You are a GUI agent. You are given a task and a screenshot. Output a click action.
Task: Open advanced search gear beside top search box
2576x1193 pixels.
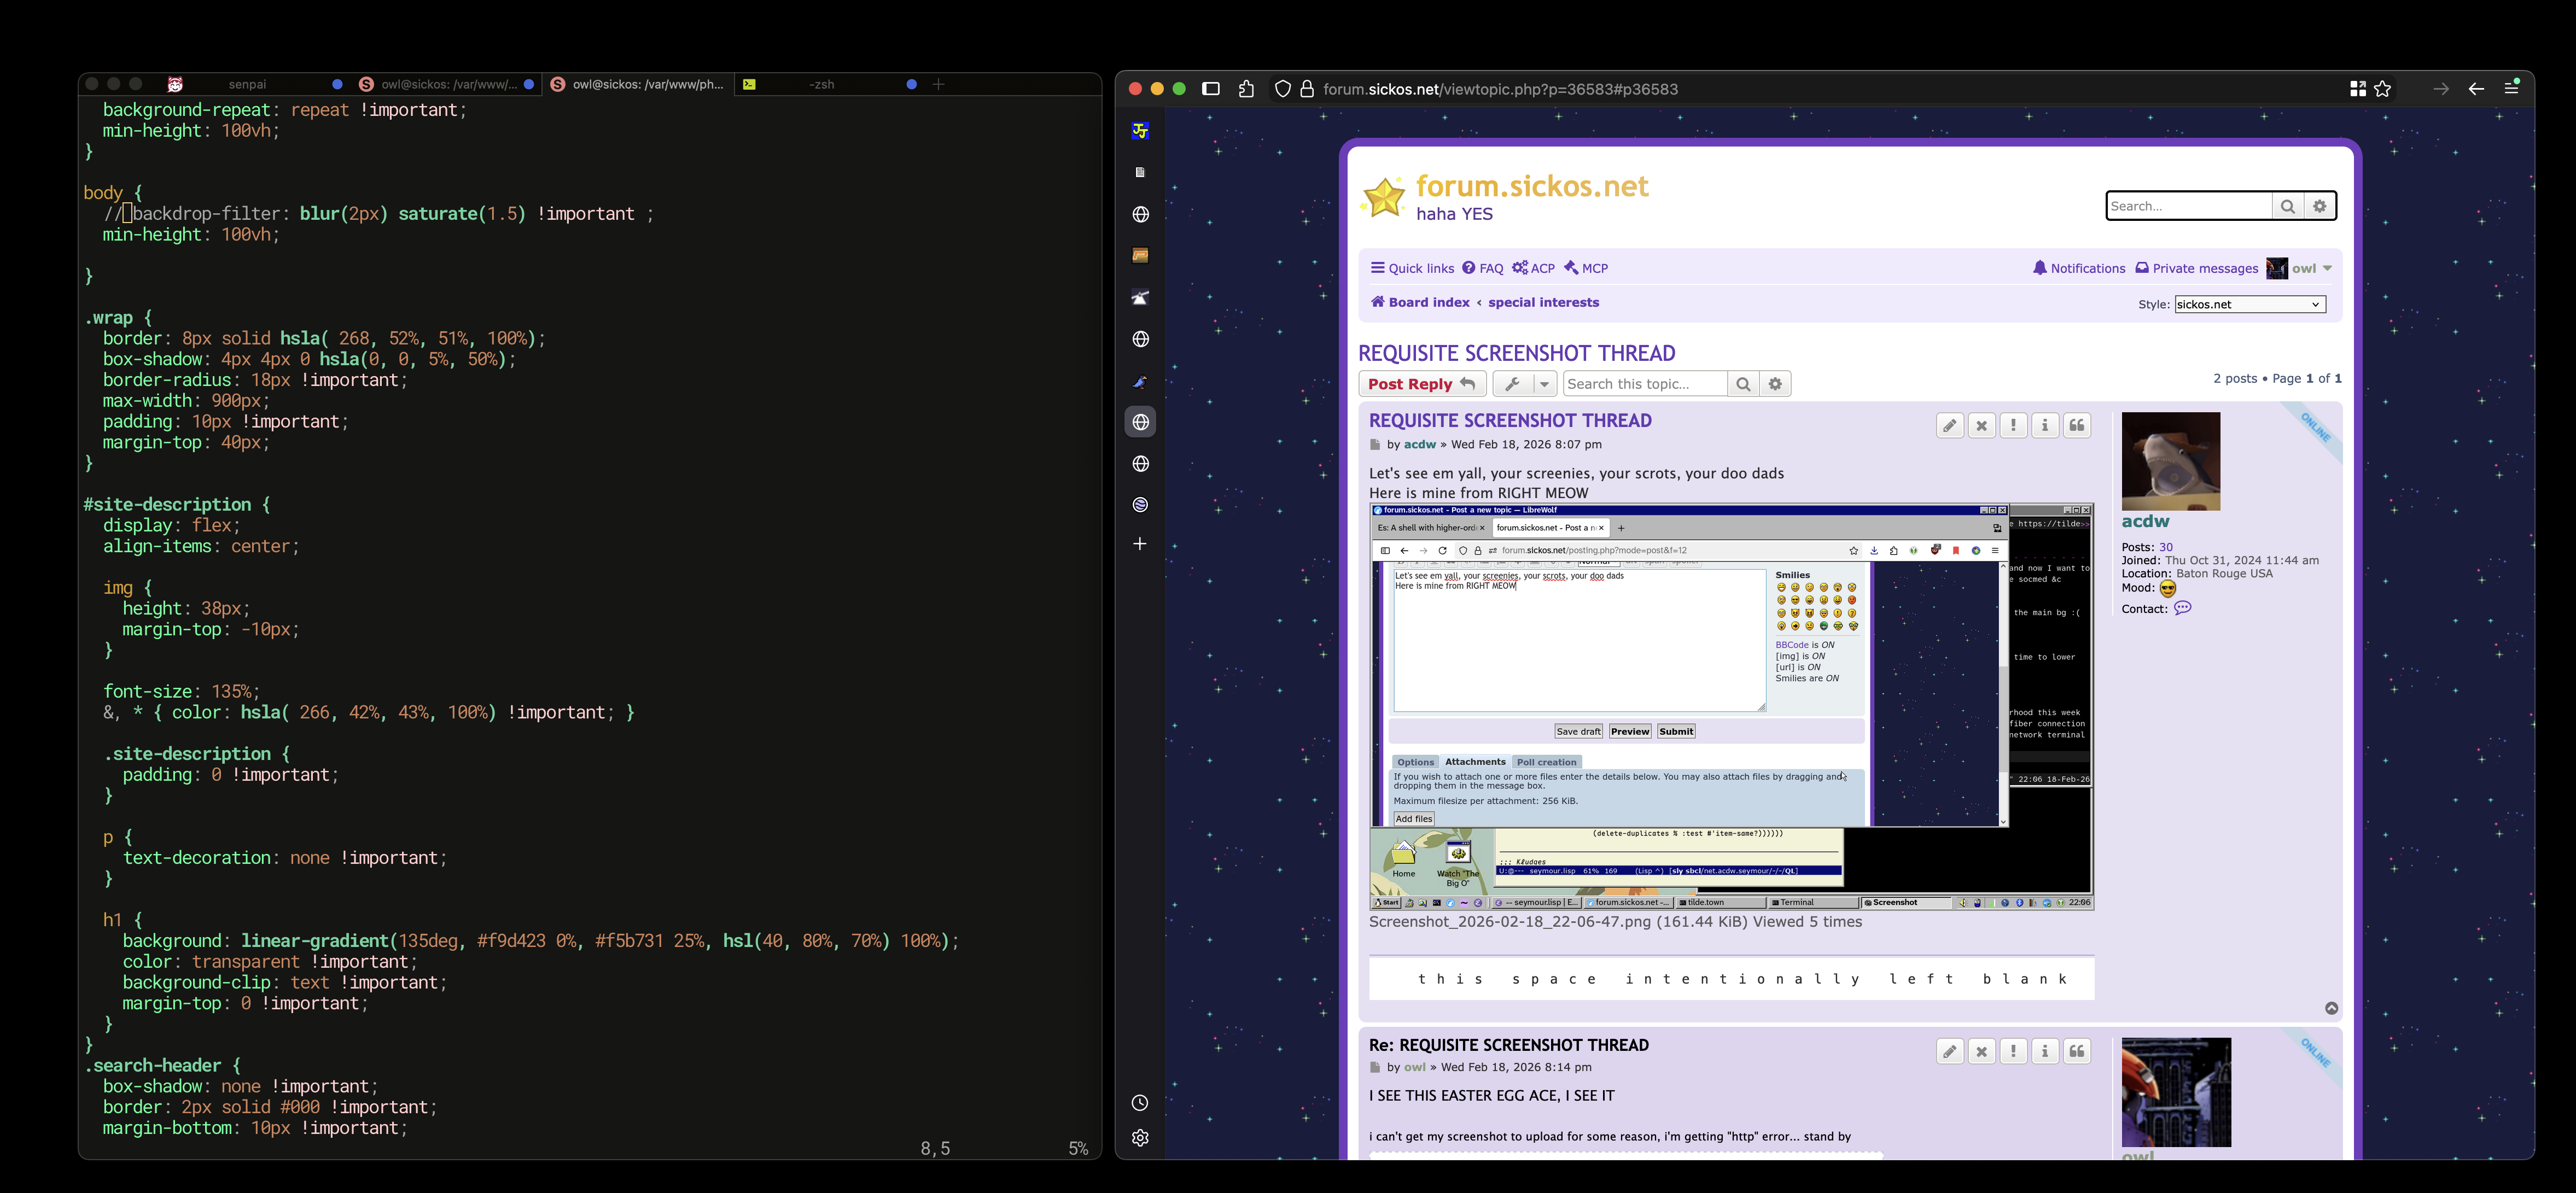[x=2320, y=206]
